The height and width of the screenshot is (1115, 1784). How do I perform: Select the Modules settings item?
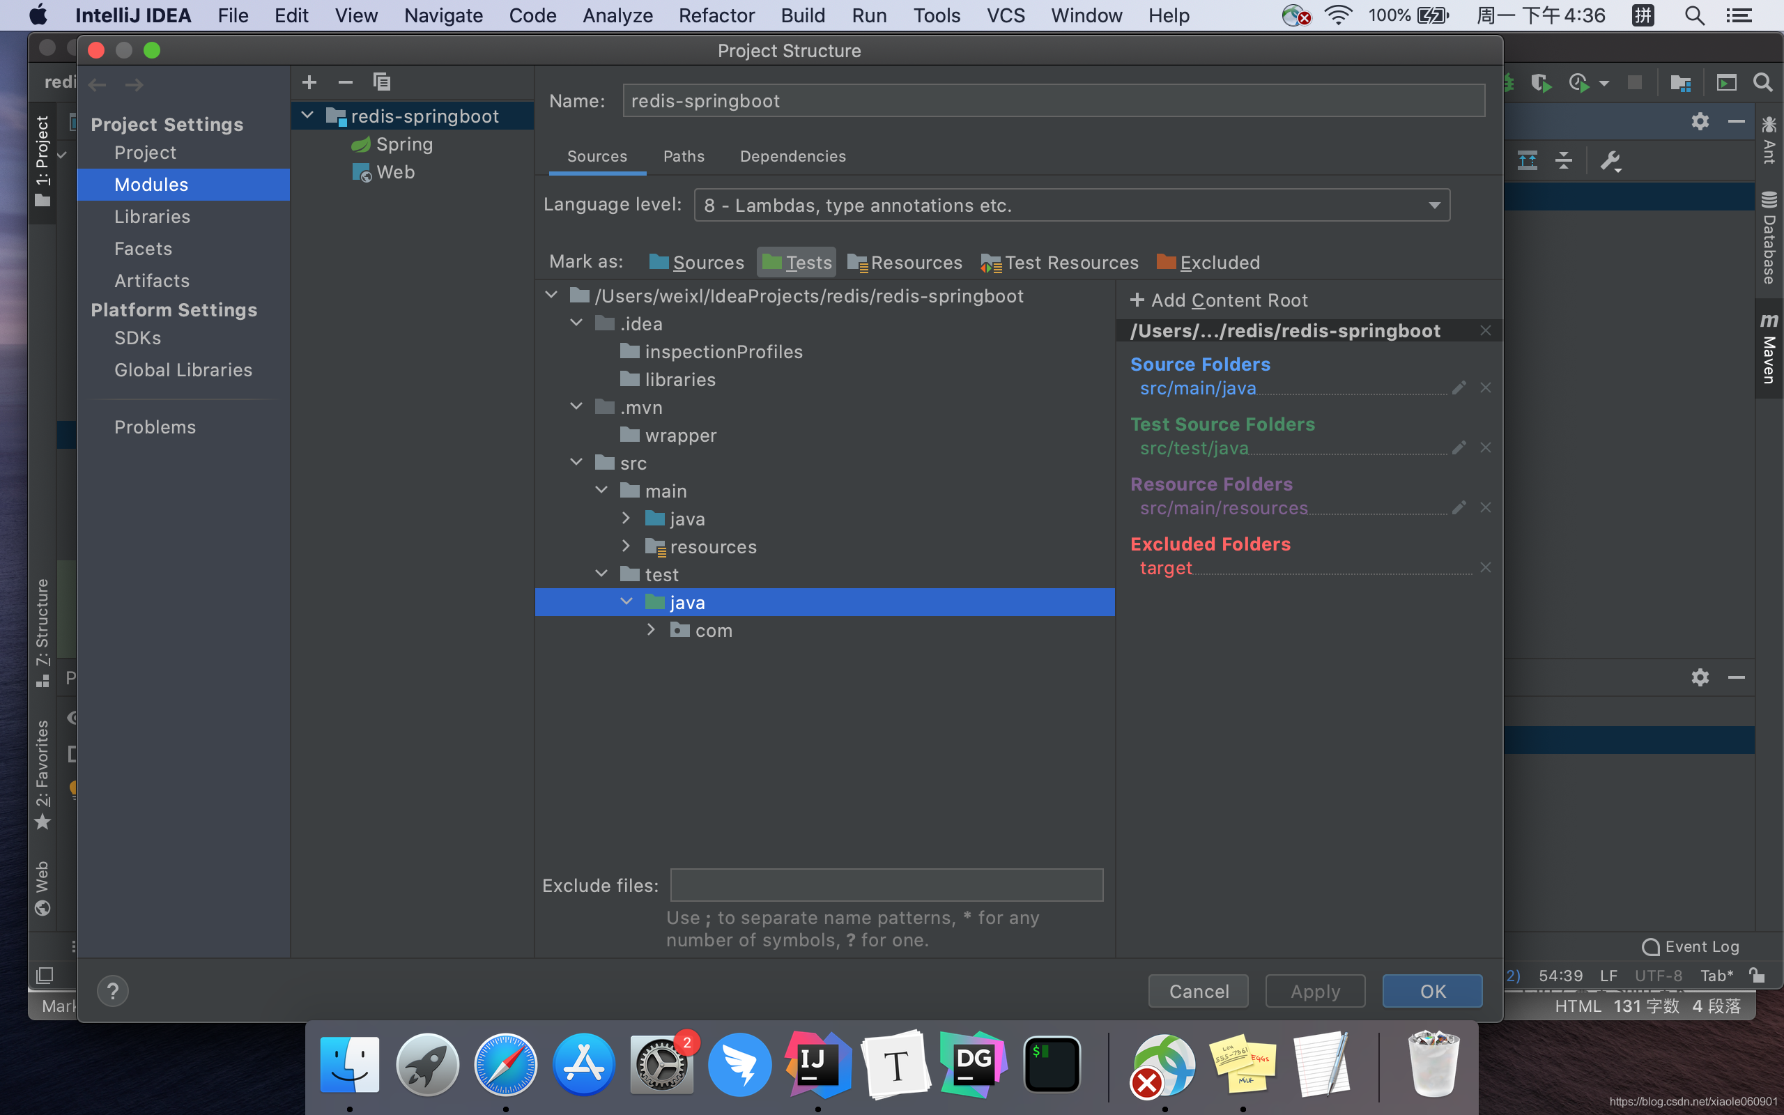point(151,184)
